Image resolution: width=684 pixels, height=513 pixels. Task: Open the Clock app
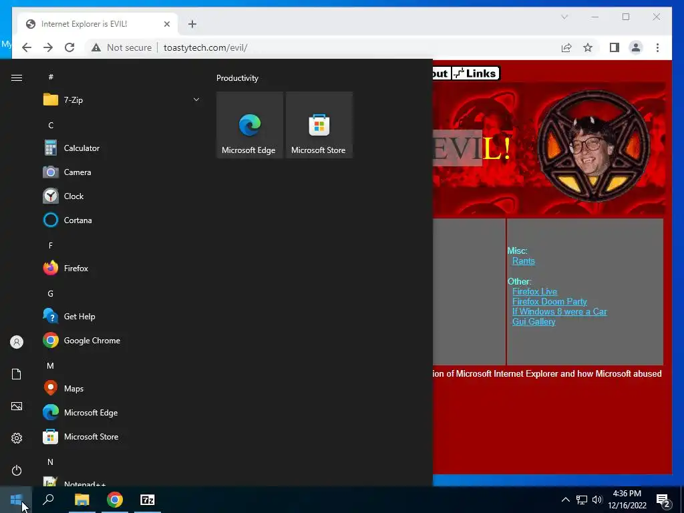click(122, 196)
